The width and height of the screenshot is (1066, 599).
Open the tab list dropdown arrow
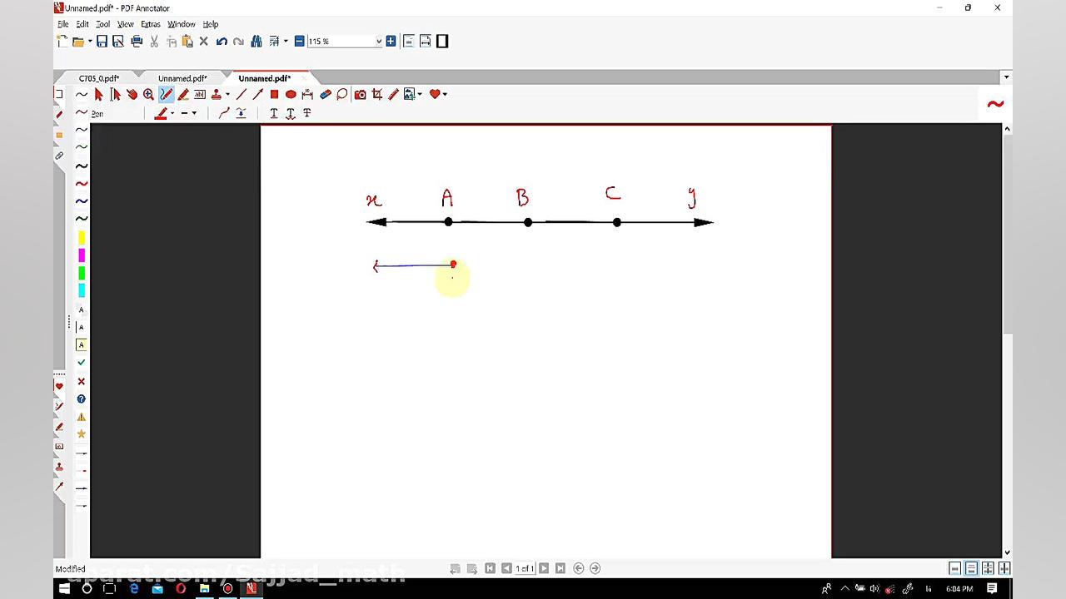(1006, 77)
